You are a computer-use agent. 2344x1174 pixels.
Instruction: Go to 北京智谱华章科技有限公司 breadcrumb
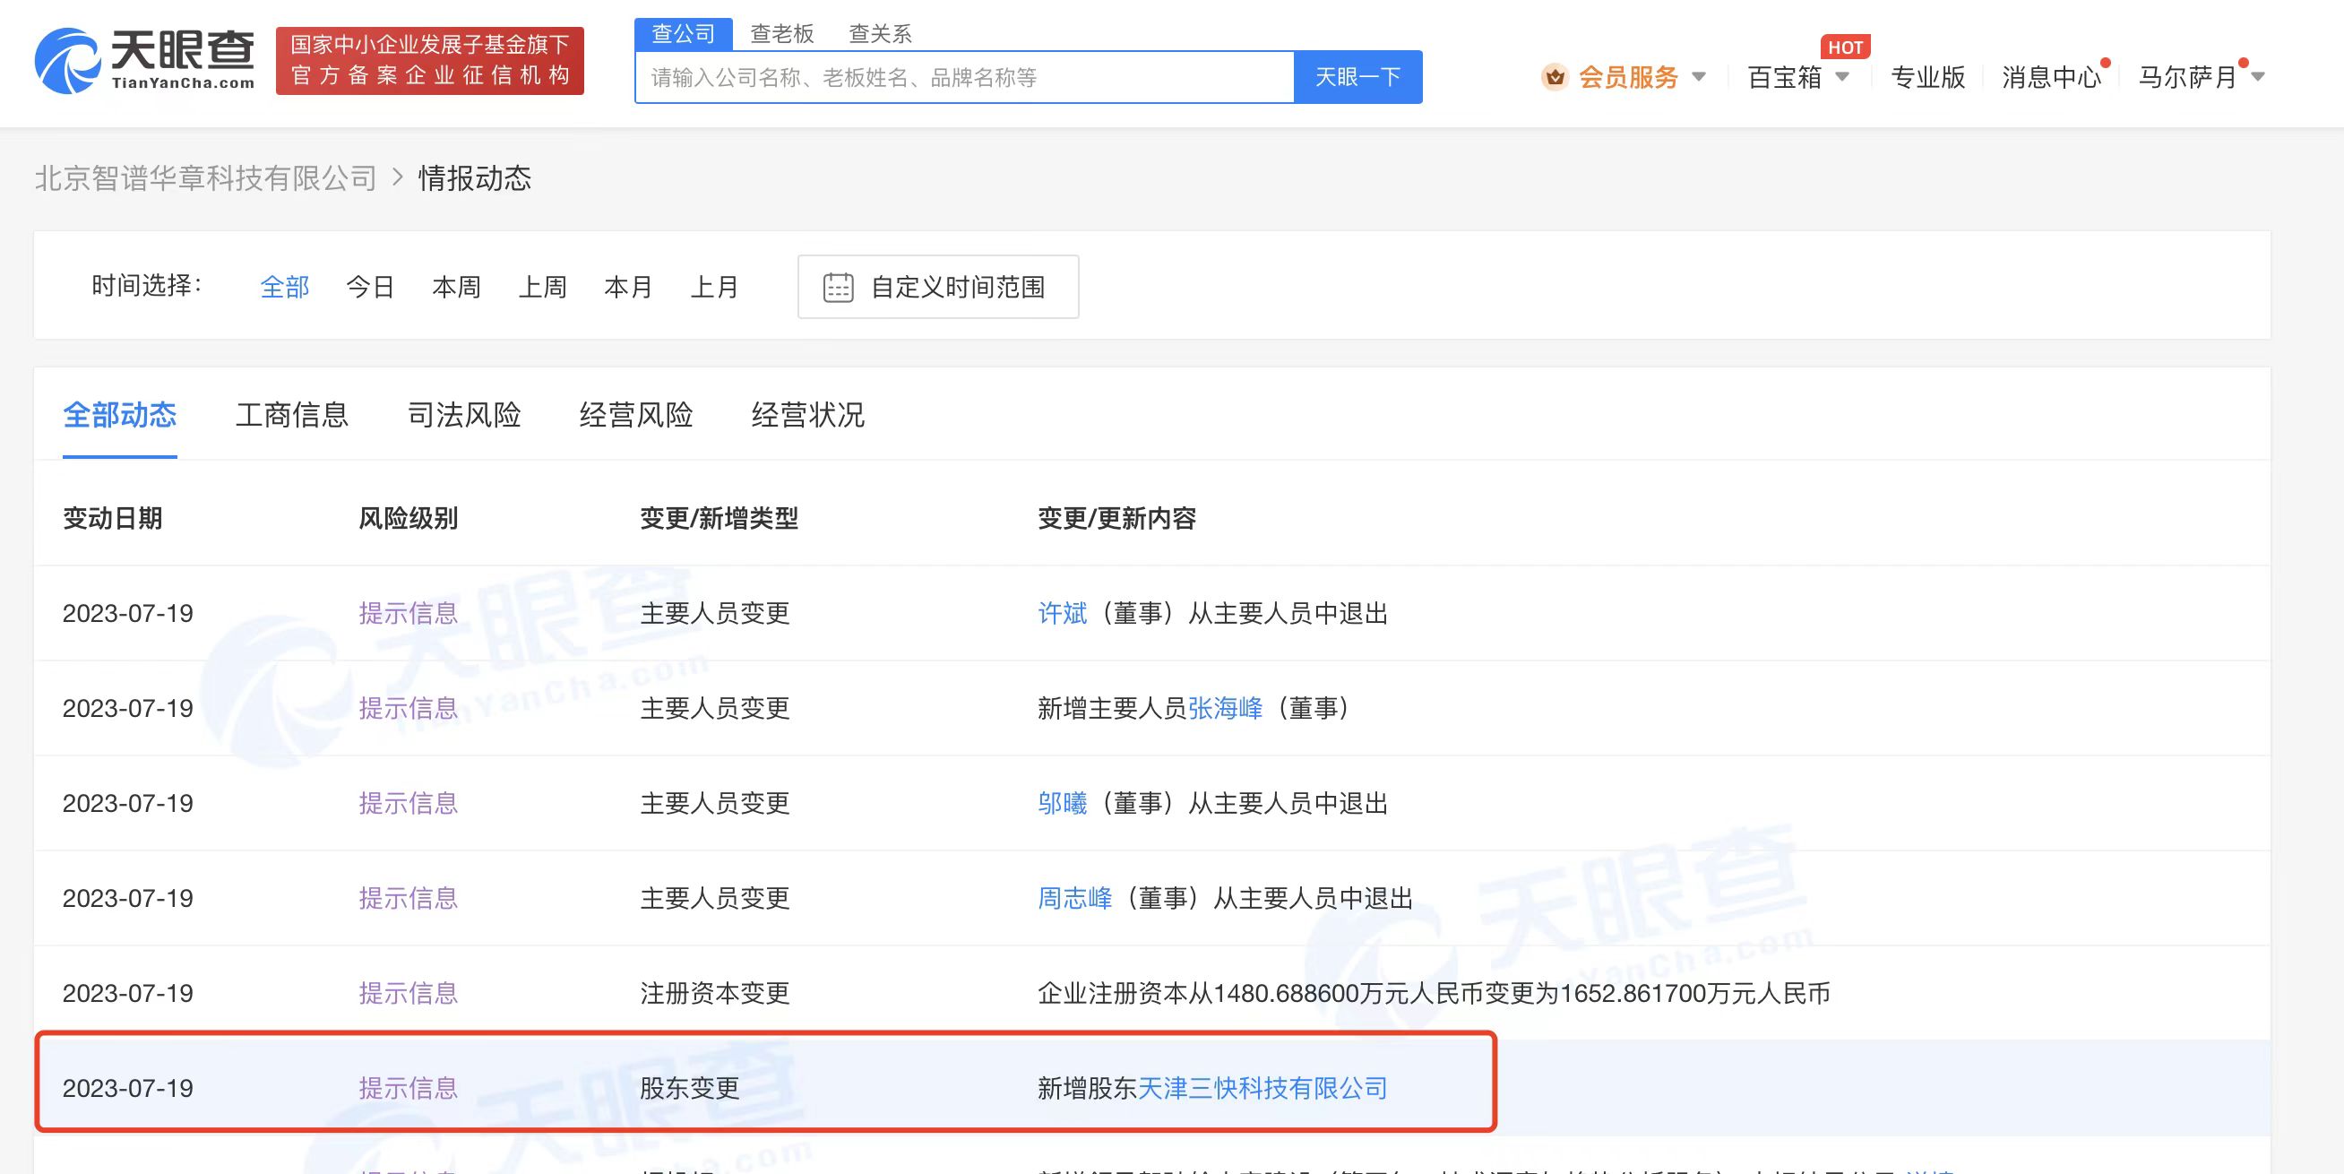pyautogui.click(x=206, y=178)
